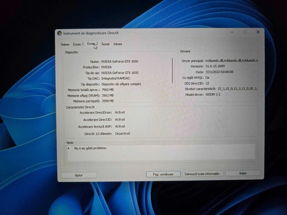Click the Accelerare textură AGP Activat value
This screenshot has height=215, width=287.
(120, 126)
